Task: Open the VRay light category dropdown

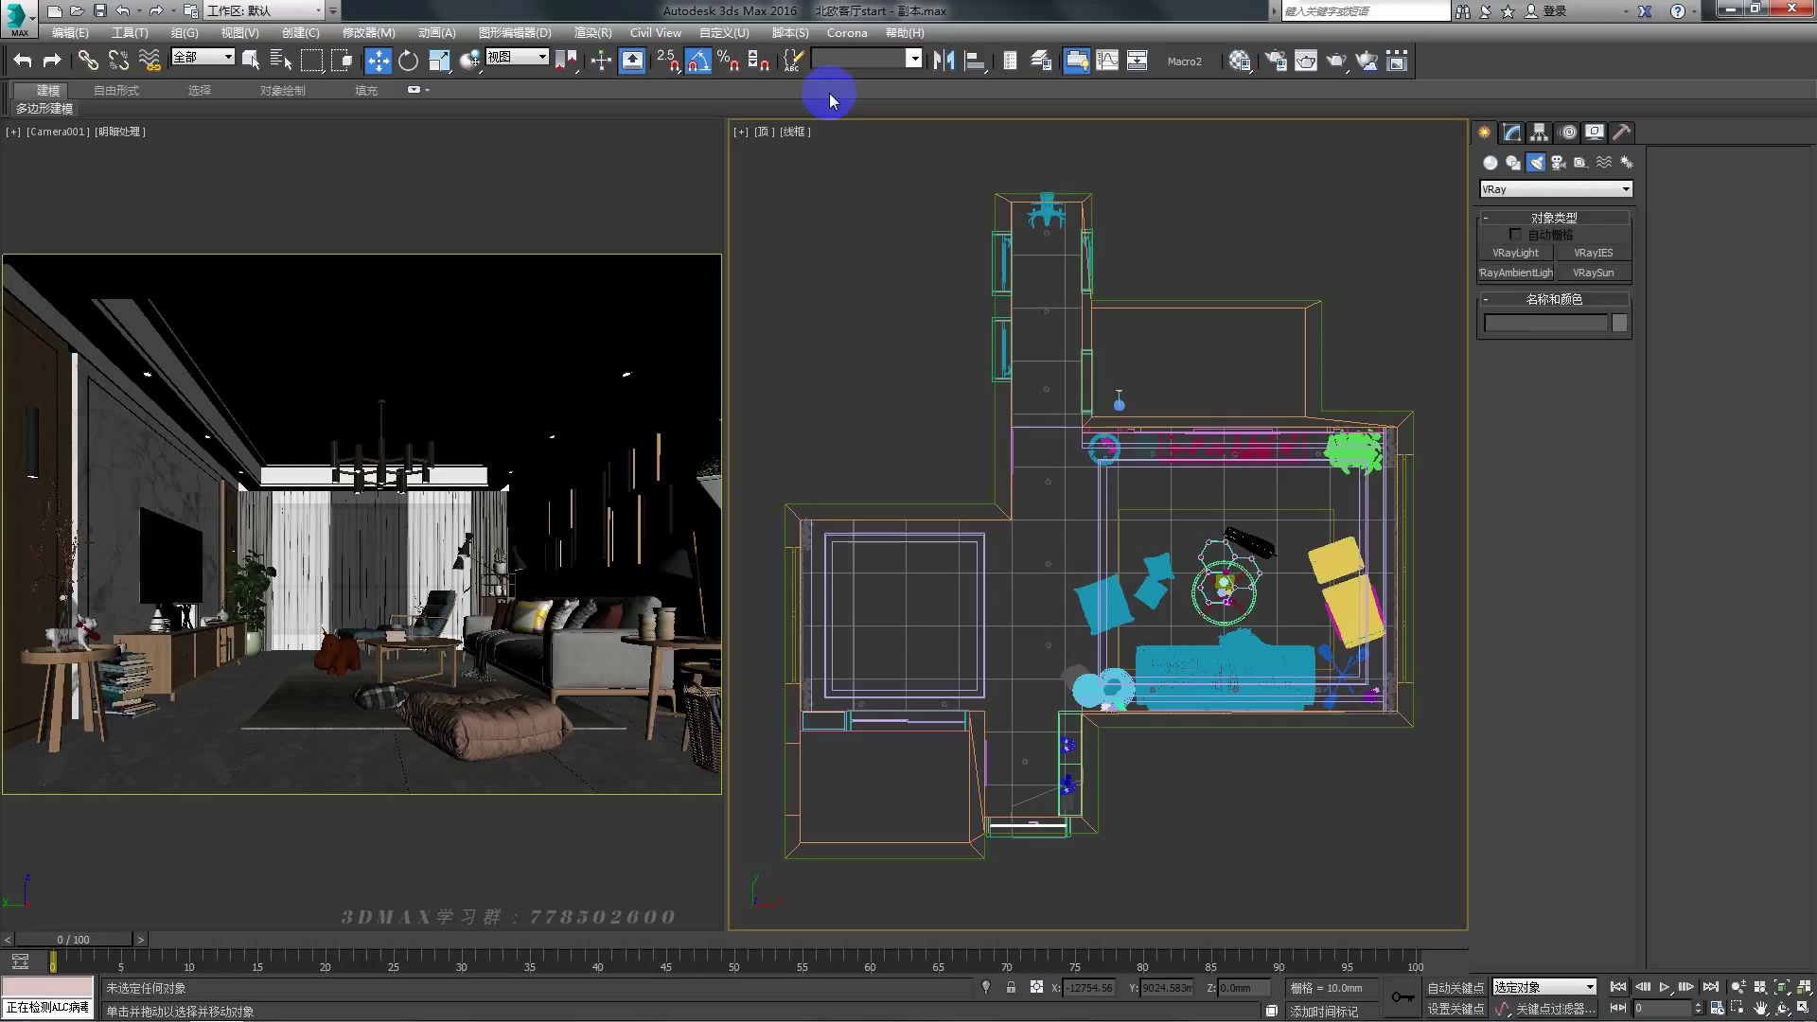Action: coord(1556,189)
